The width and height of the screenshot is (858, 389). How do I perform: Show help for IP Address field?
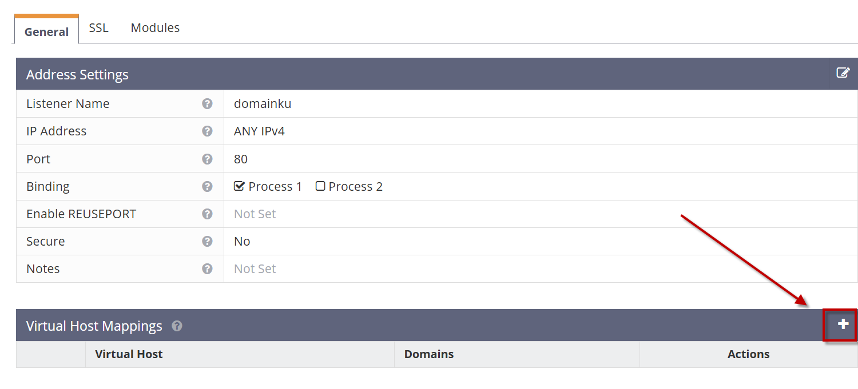click(x=207, y=131)
